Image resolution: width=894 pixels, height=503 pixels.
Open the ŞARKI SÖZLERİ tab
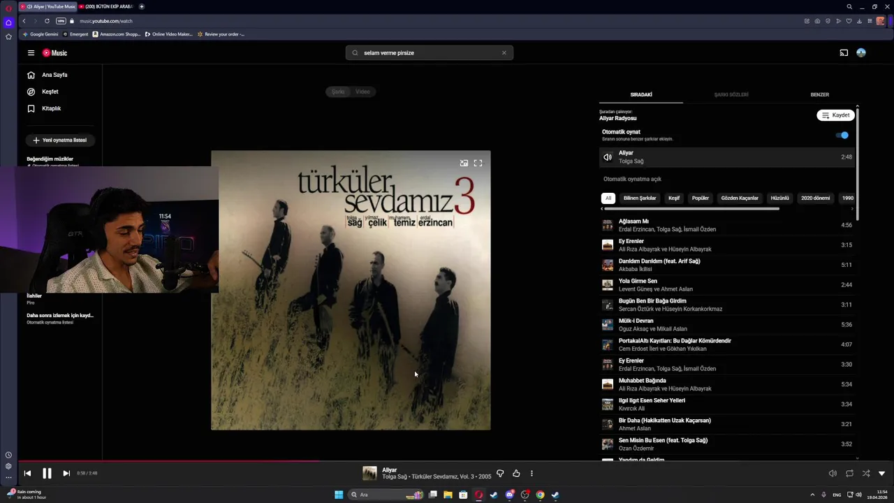pyautogui.click(x=731, y=94)
